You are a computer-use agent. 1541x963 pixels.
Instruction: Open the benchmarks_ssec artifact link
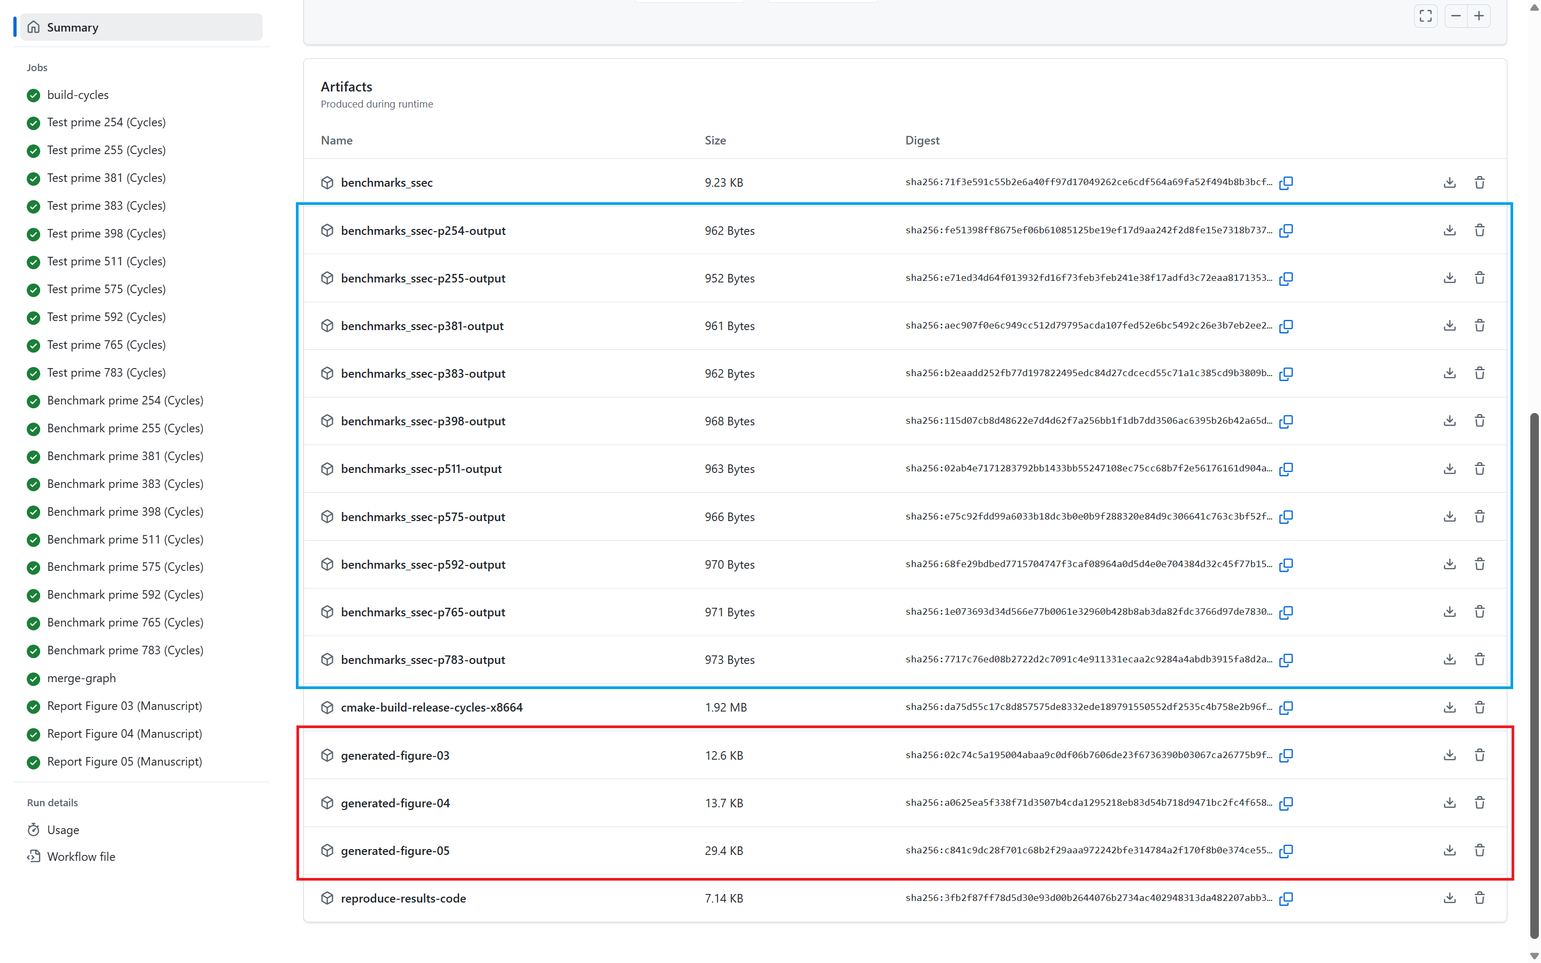[386, 183]
